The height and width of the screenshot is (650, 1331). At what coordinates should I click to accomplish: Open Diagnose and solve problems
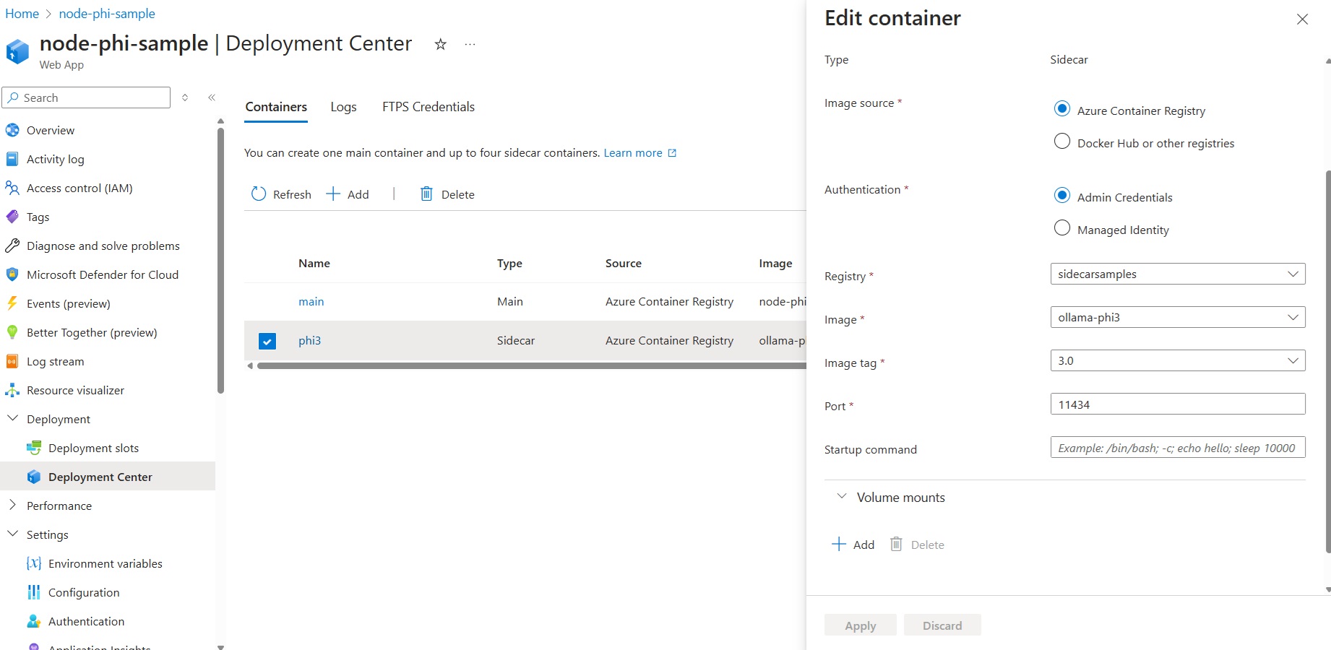tap(103, 246)
